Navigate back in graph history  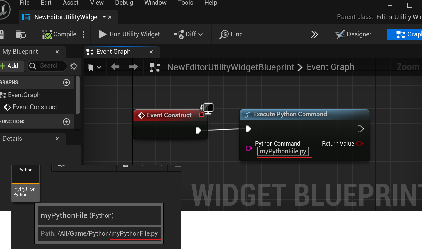[x=115, y=67]
